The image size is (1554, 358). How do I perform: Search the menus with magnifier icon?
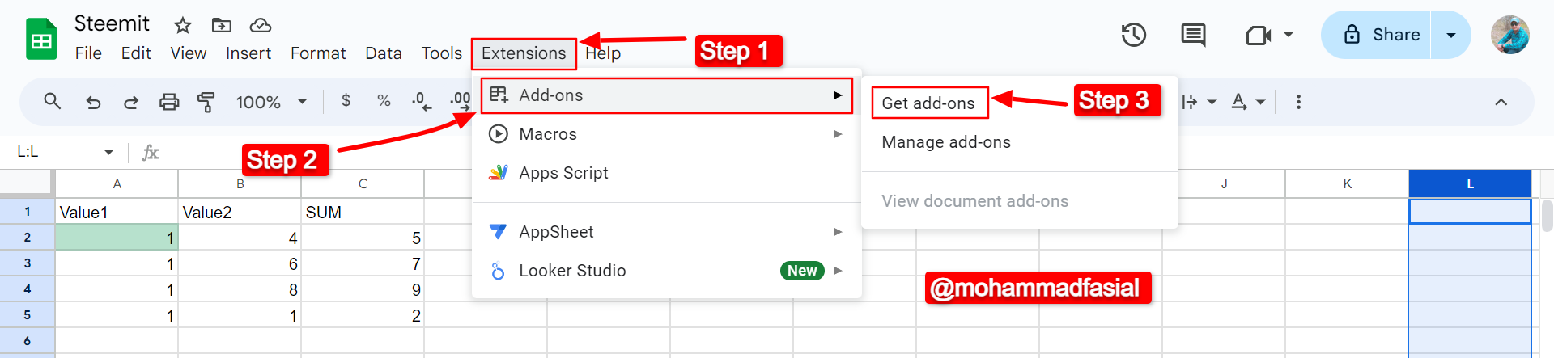click(53, 102)
